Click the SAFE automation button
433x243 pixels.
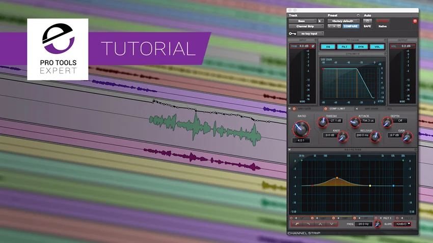click(367, 26)
